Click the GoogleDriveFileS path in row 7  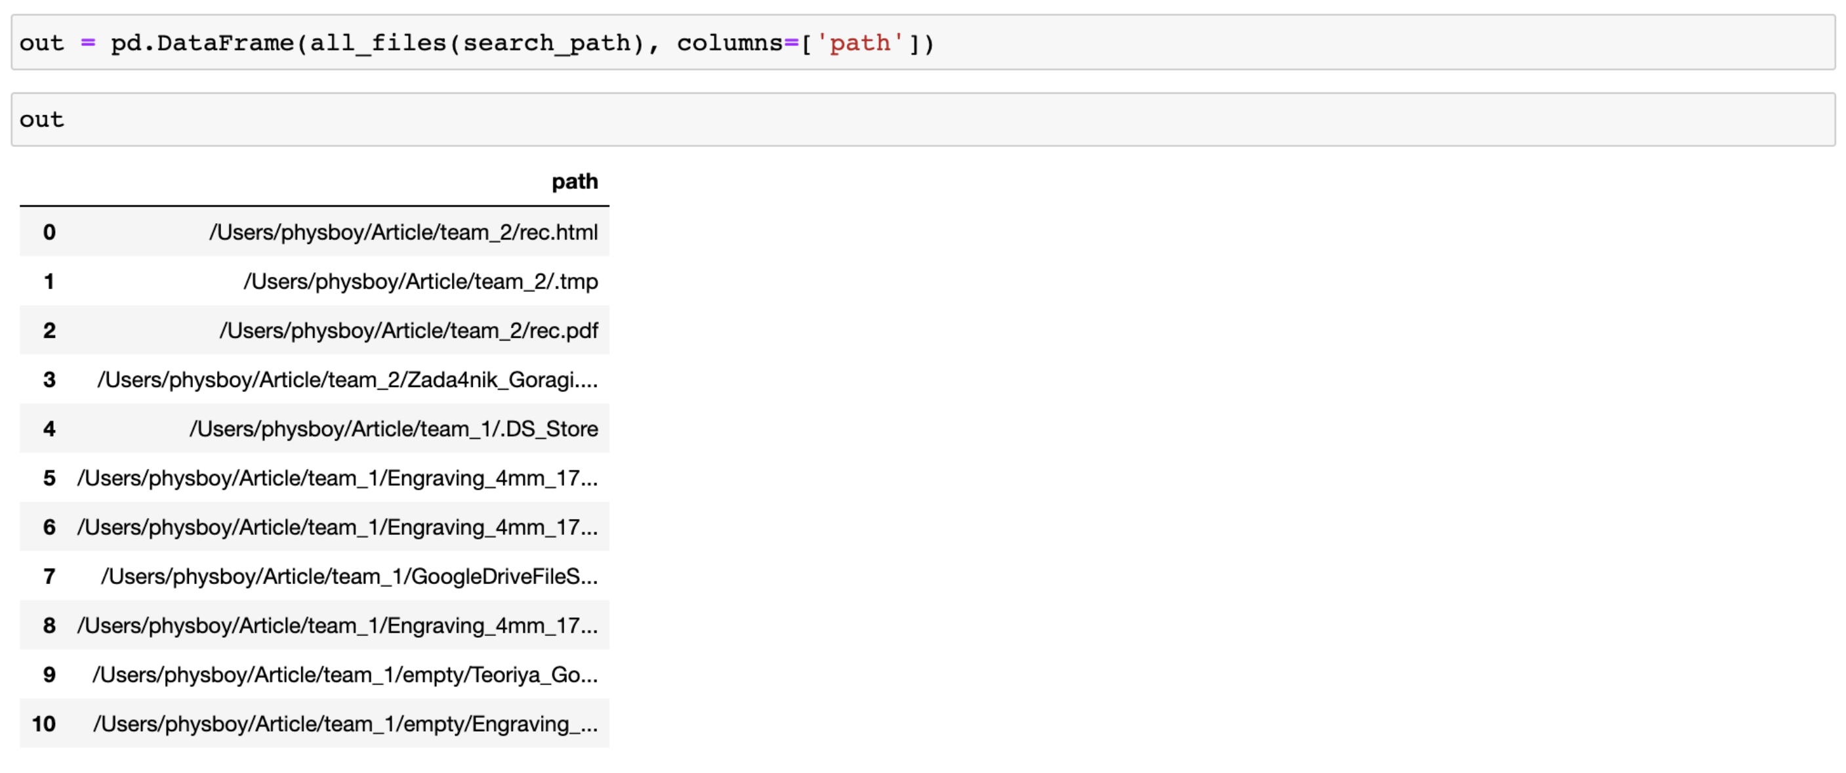click(x=349, y=577)
